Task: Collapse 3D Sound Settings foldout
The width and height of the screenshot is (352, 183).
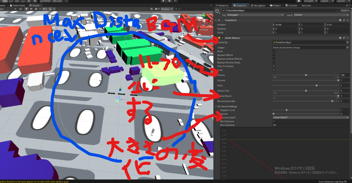Action: click(x=216, y=106)
